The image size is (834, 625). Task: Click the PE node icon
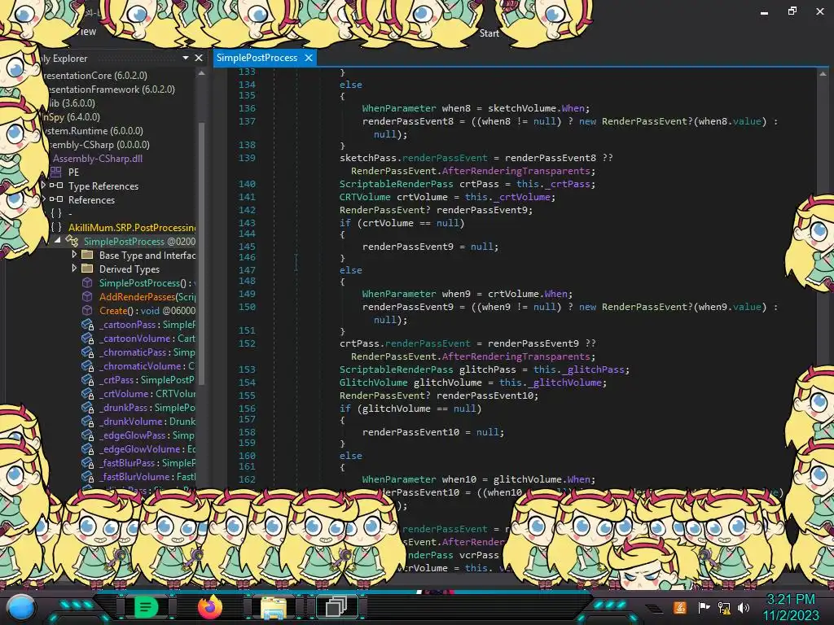point(56,172)
